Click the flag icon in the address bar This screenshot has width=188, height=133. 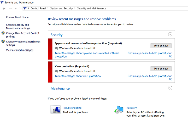coord(25,8)
